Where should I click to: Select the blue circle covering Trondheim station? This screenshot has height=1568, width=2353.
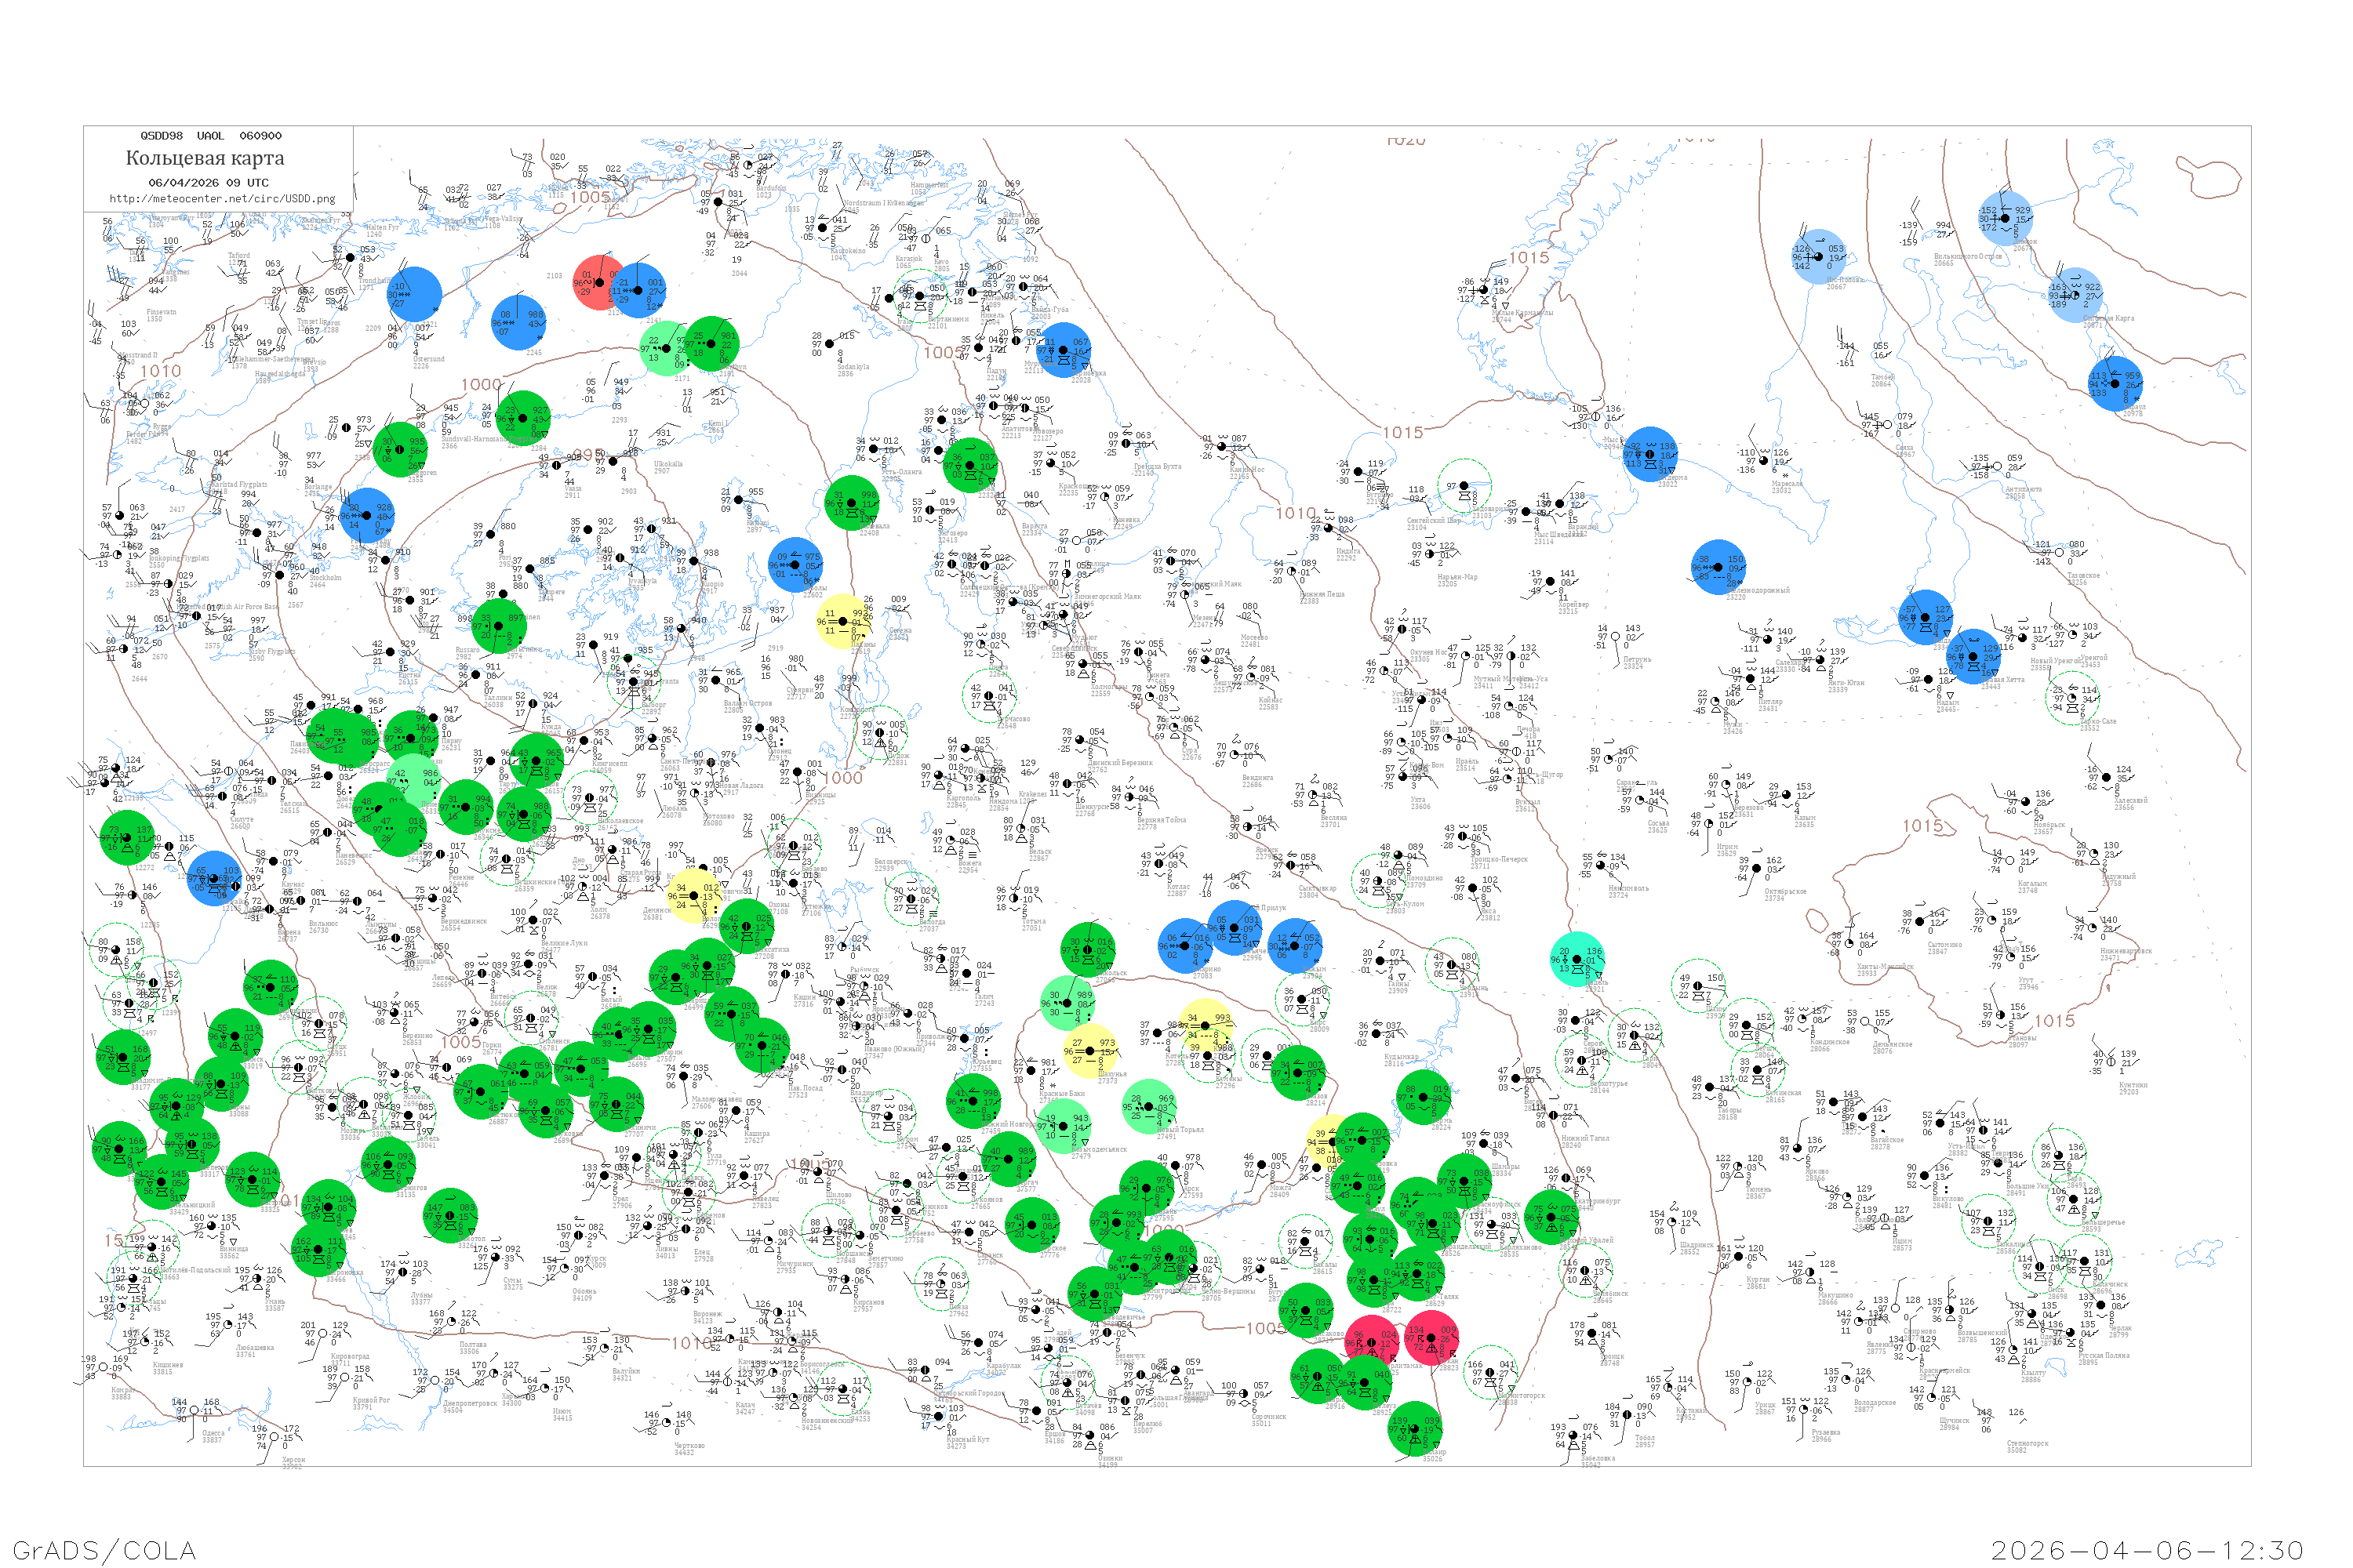[x=413, y=294]
